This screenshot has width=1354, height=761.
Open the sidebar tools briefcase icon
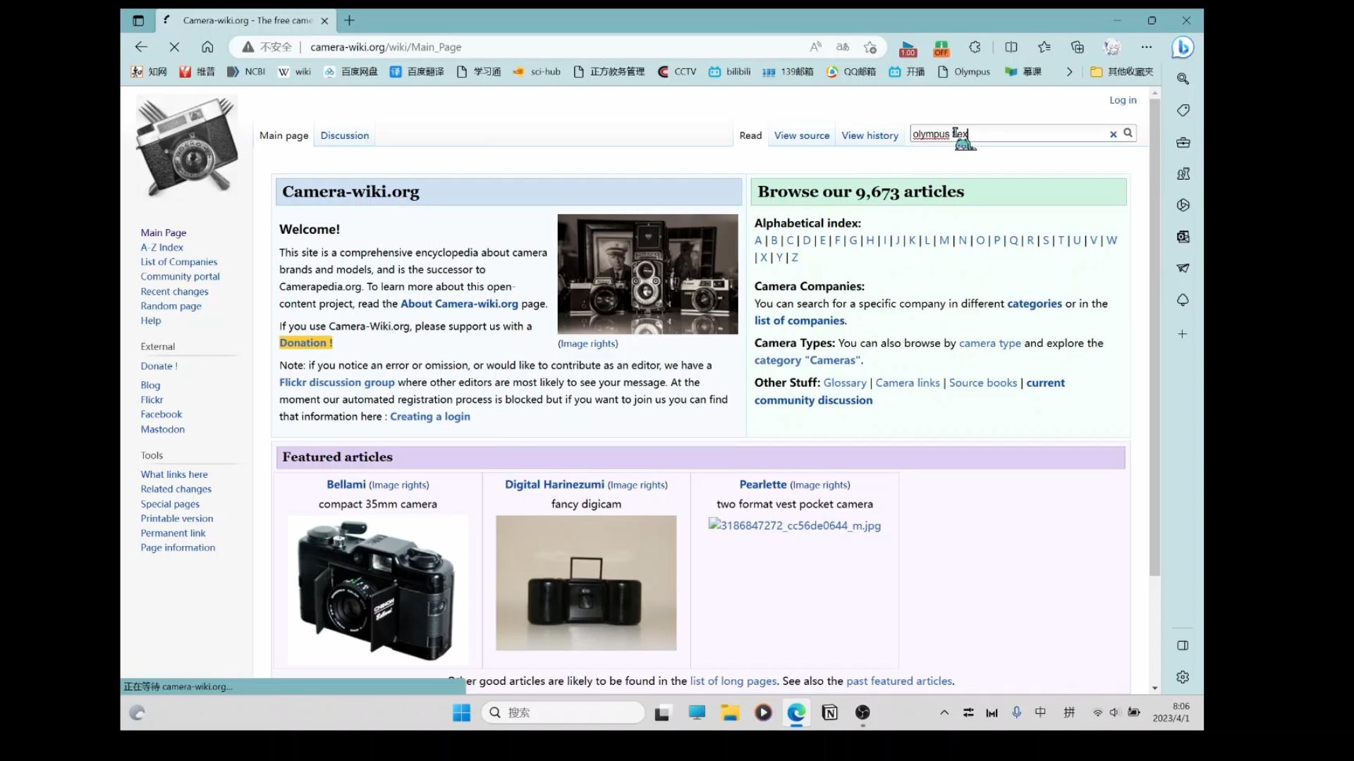point(1183,142)
